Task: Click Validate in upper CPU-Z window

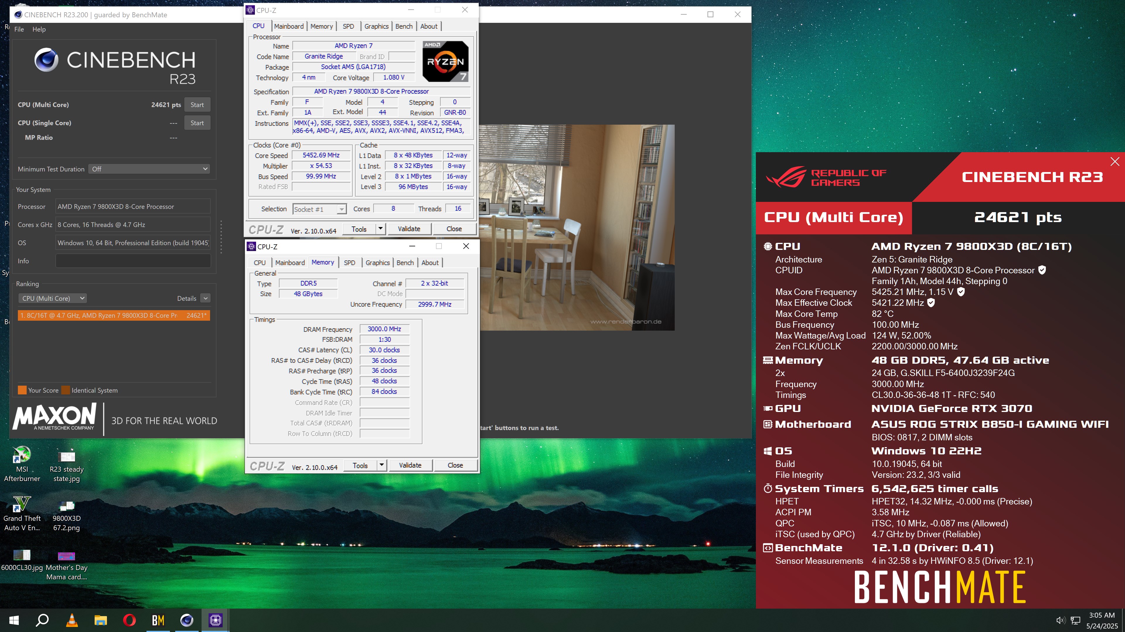Action: pos(409,229)
